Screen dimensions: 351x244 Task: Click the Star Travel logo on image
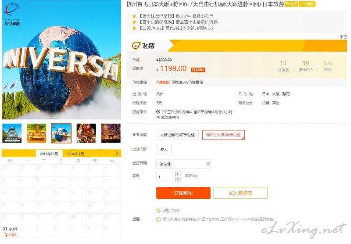[12, 14]
